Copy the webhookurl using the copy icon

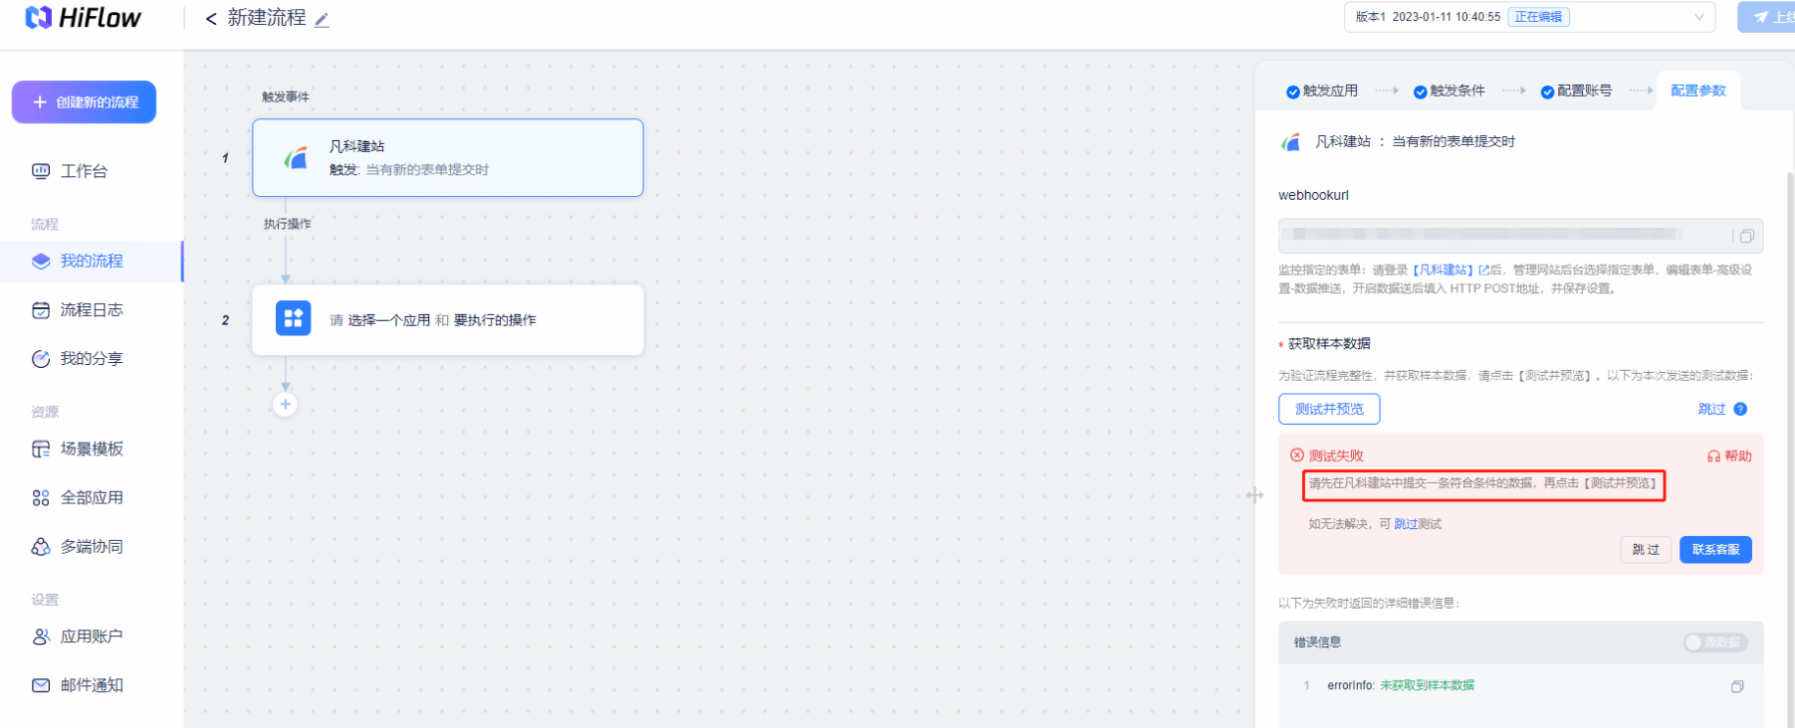pos(1746,237)
